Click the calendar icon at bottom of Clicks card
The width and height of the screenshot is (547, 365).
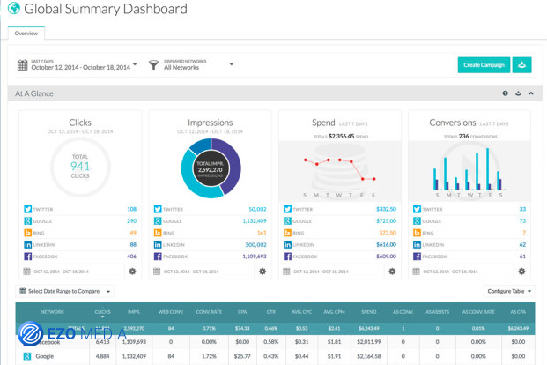point(26,272)
